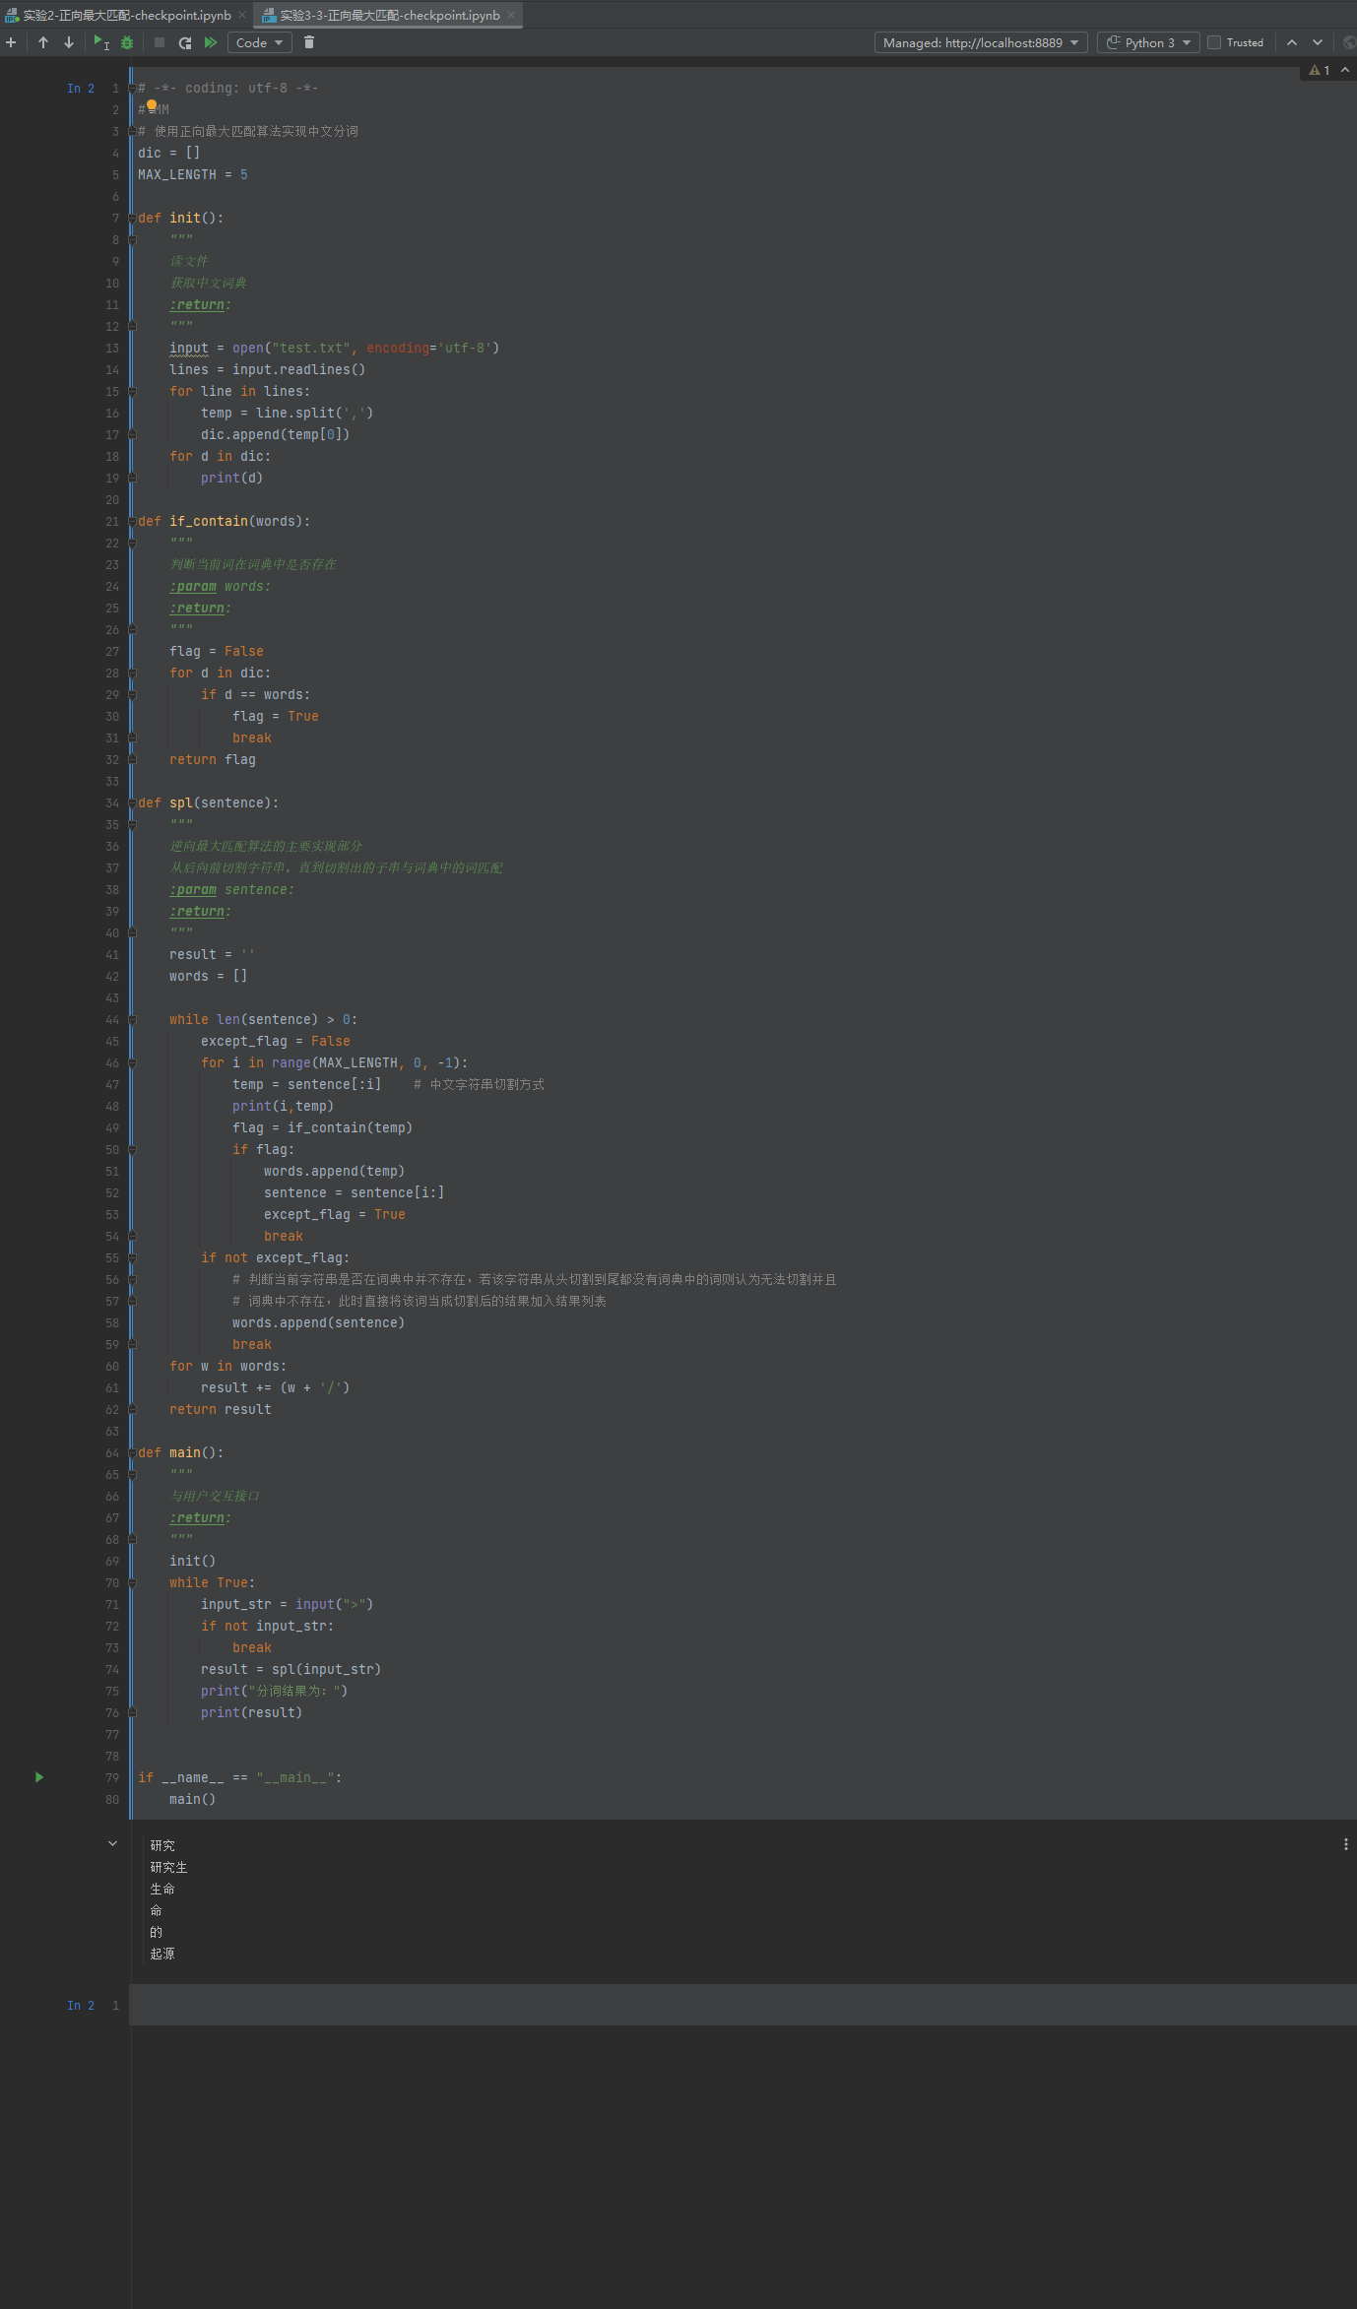The image size is (1357, 2309).
Task: Open the Python 3 kernel dropdown
Action: coord(1148,42)
